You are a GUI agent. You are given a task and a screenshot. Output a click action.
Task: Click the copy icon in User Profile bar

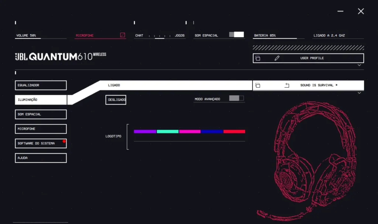click(x=258, y=58)
